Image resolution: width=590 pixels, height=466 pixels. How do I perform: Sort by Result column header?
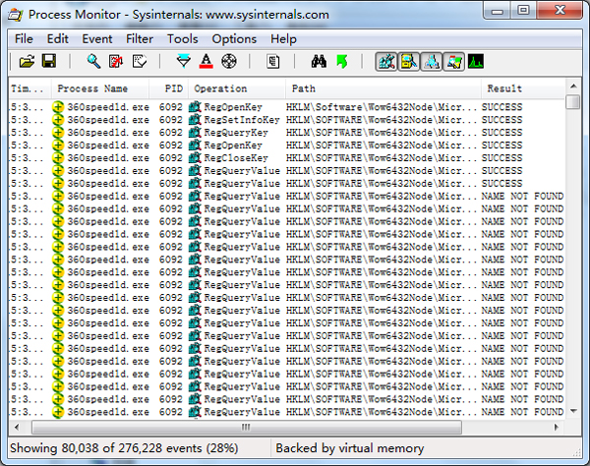(x=523, y=88)
